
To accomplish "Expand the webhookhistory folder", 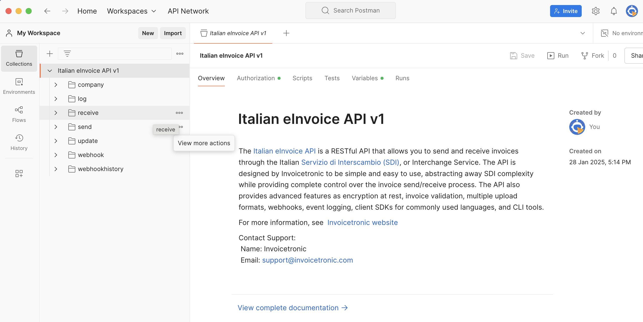I will tap(56, 169).
